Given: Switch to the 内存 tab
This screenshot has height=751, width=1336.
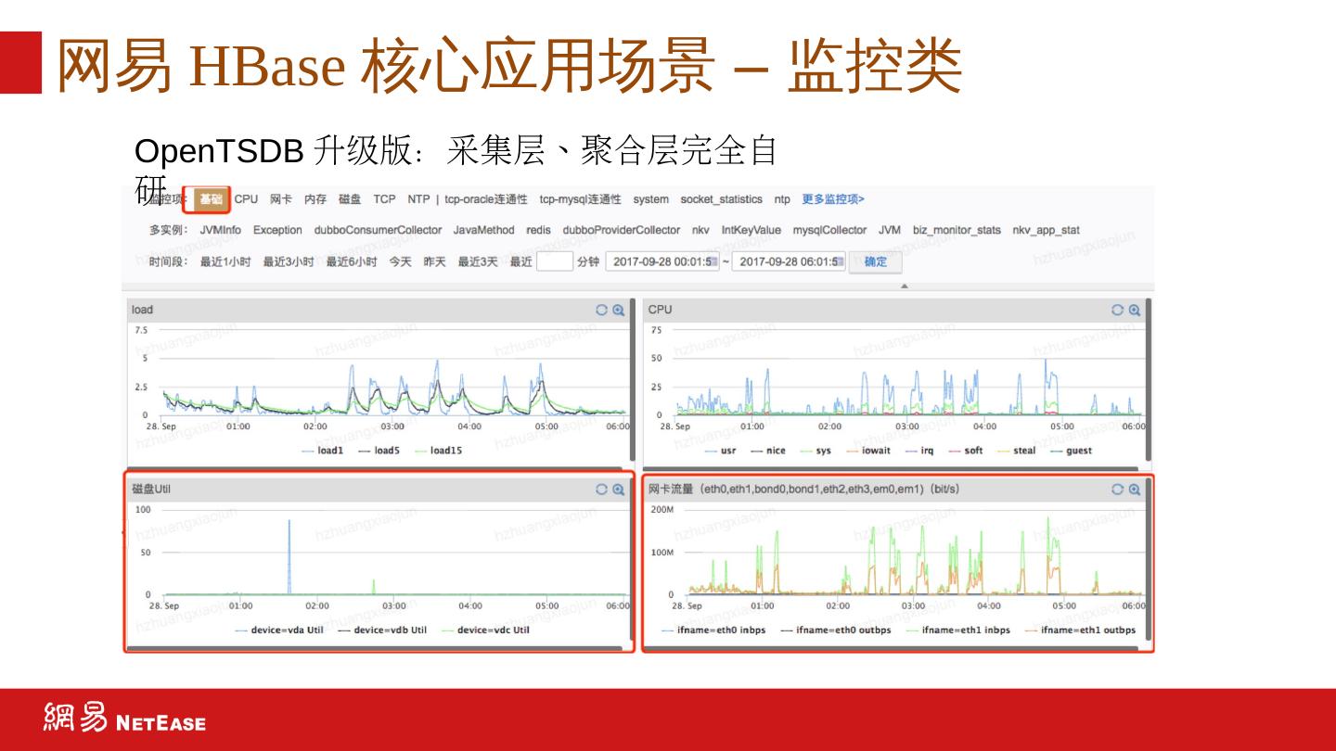Looking at the screenshot, I should click(x=315, y=199).
